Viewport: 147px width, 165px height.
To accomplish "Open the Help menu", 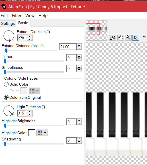I will click(x=43, y=16).
